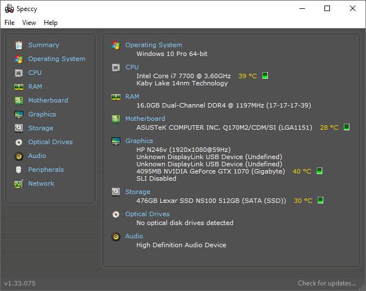Image resolution: width=366 pixels, height=291 pixels.
Task: Open RAM section via sidebar memory icon
Action: (x=19, y=87)
